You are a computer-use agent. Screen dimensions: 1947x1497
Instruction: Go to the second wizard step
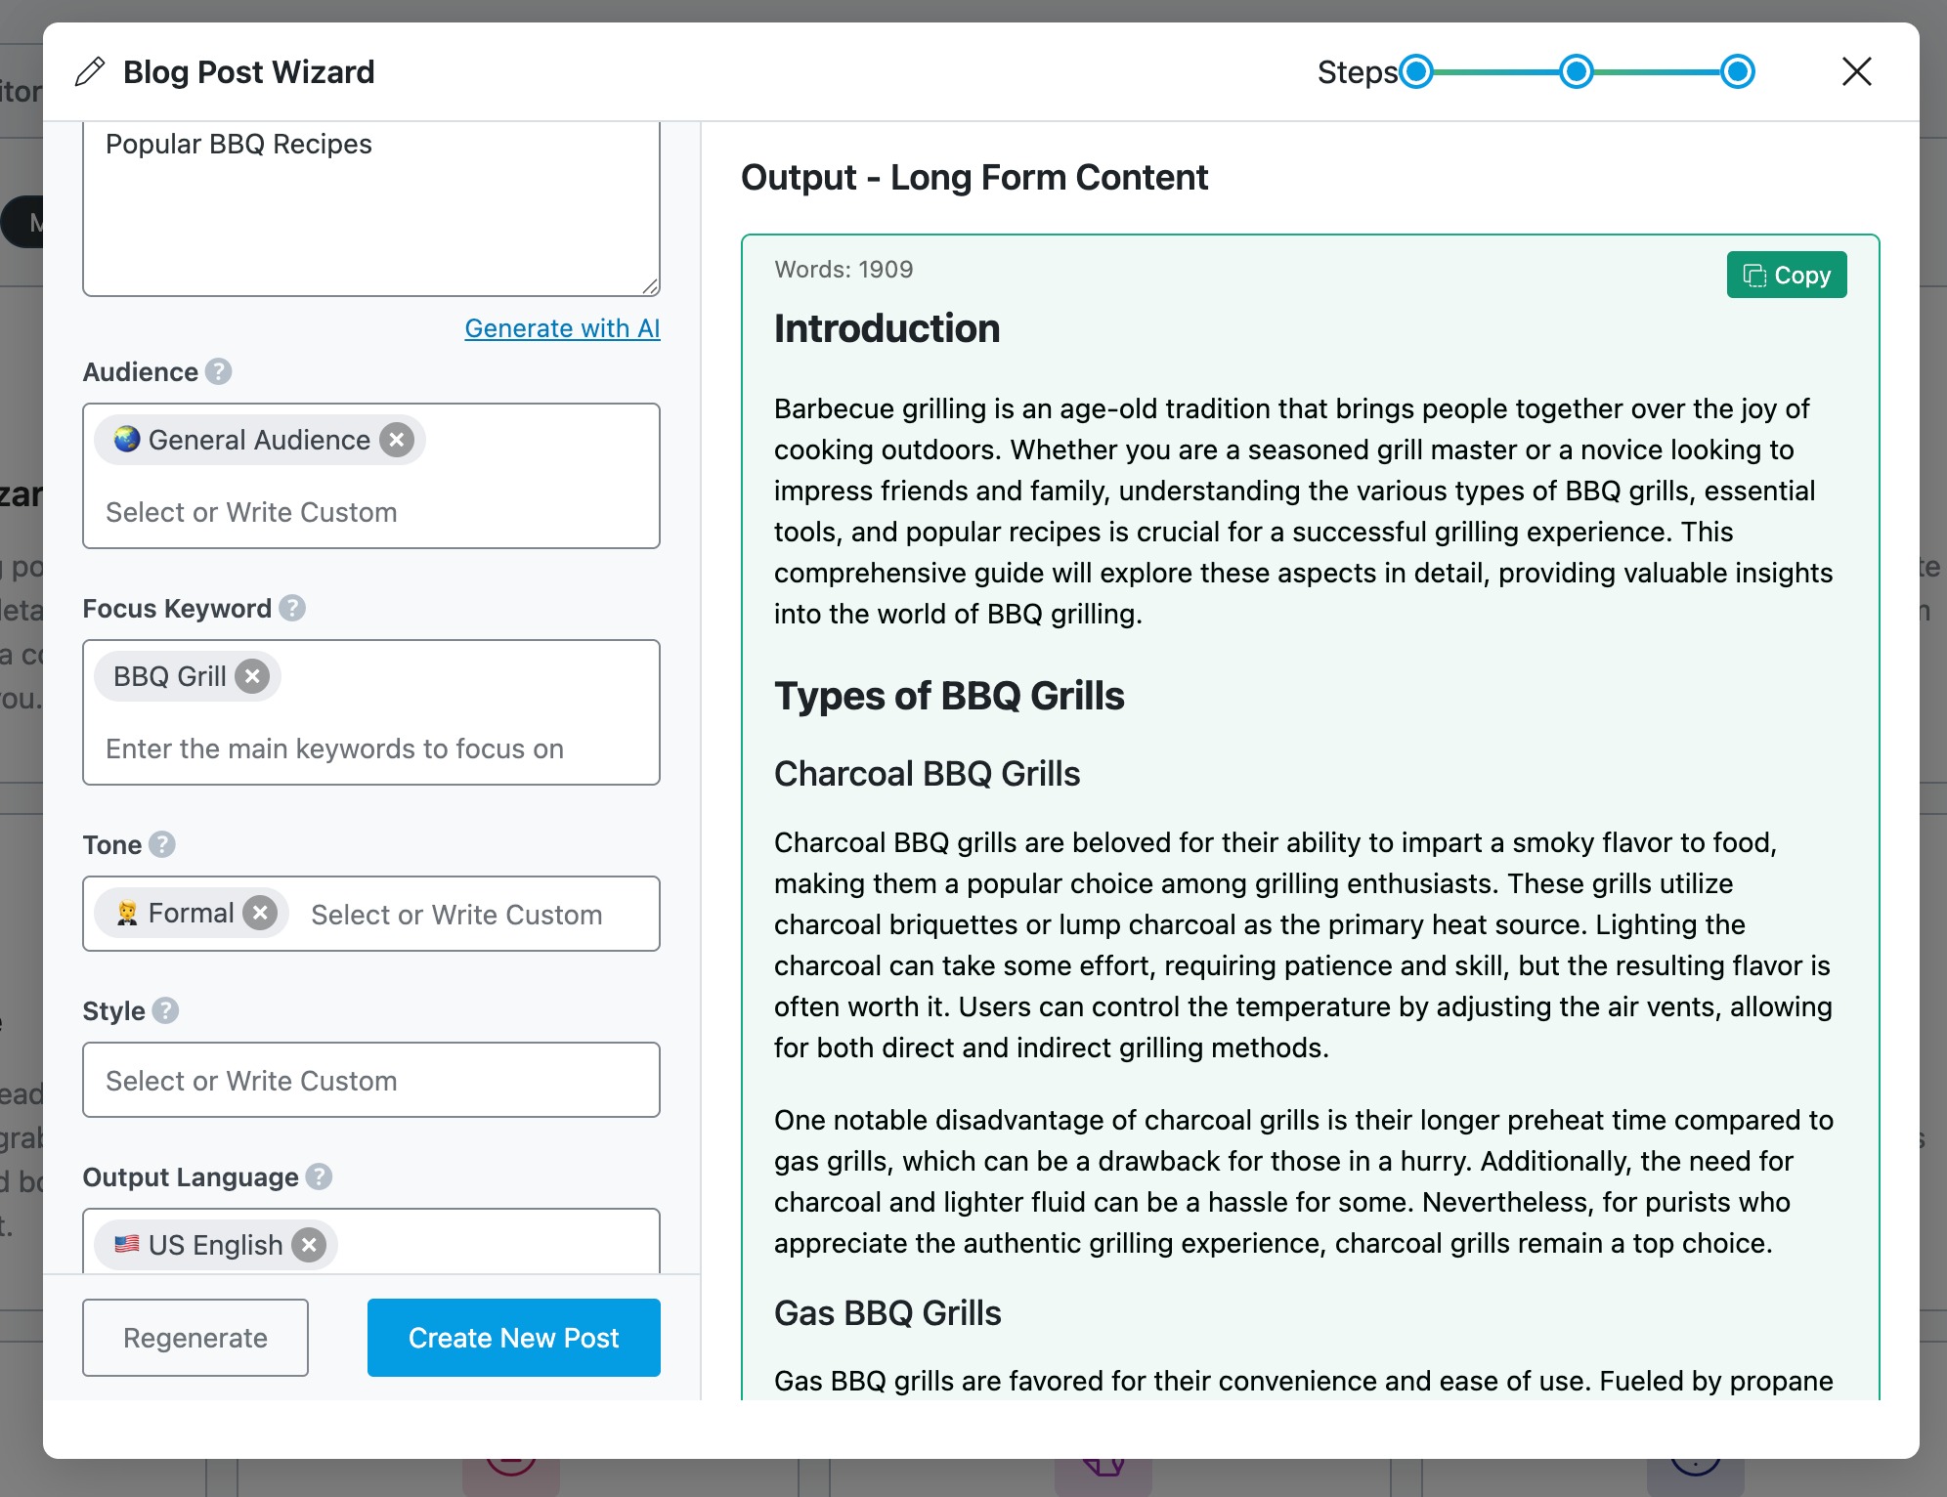pos(1576,71)
